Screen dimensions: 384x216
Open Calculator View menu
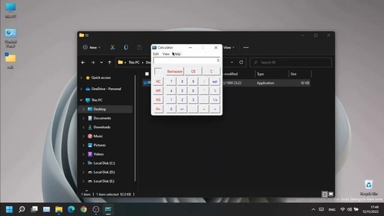(x=166, y=54)
